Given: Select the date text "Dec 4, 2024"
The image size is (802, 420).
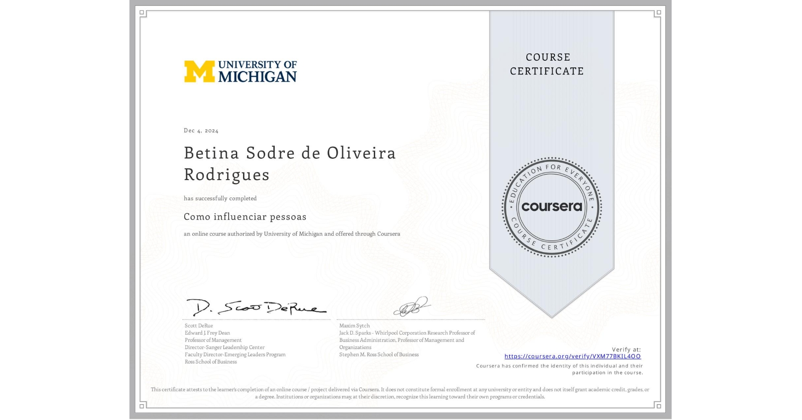Looking at the screenshot, I should coord(201,130).
